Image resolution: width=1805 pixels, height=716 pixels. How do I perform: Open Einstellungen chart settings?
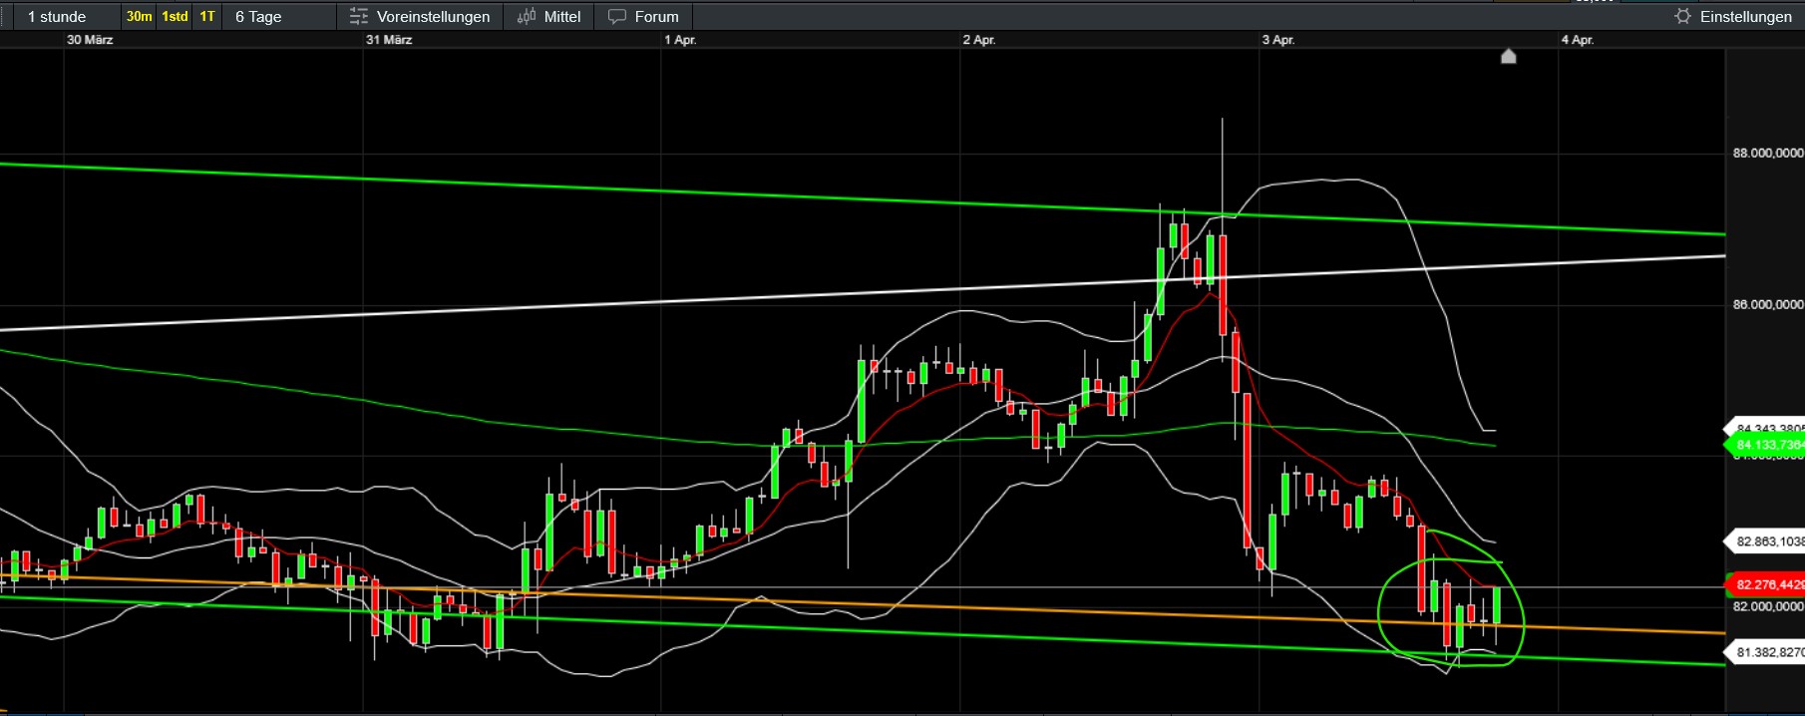click(1733, 16)
